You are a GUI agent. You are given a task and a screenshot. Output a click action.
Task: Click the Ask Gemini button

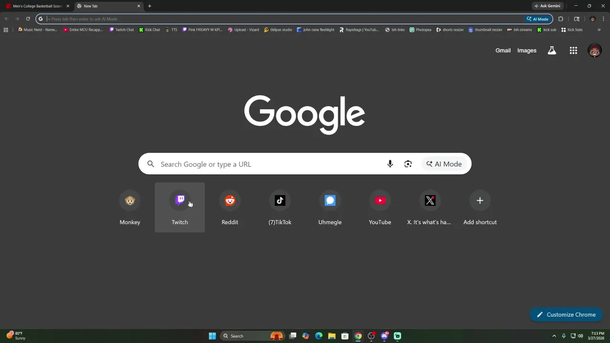547,6
